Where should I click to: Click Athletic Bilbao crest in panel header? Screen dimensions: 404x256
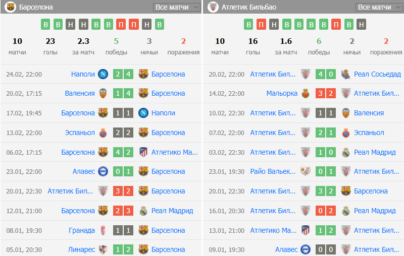[x=213, y=7]
